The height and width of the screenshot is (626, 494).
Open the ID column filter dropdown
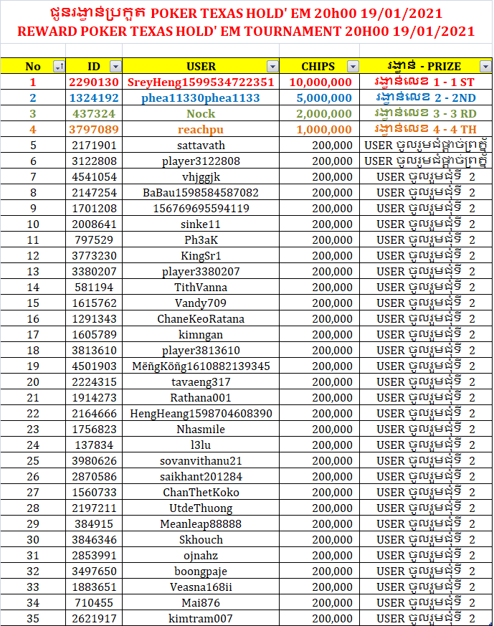(x=115, y=66)
